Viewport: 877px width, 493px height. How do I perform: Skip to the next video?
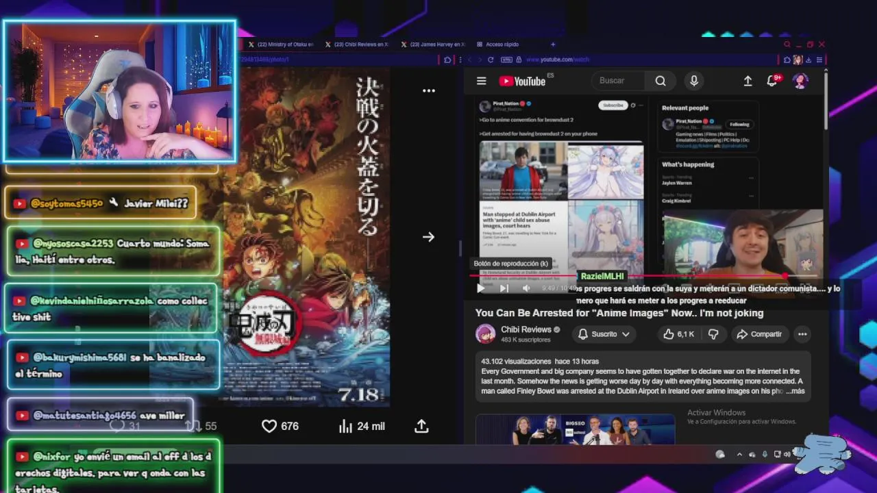[504, 288]
